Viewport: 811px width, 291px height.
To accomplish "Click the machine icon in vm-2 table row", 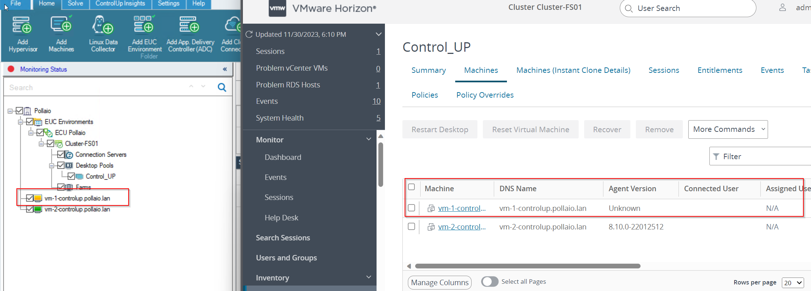I will click(431, 227).
